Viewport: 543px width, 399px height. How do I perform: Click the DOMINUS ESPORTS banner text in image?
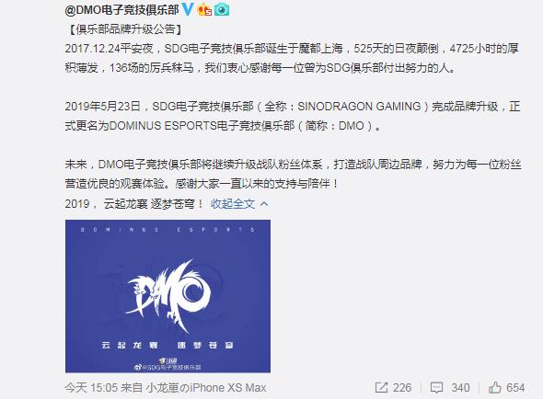tap(168, 230)
